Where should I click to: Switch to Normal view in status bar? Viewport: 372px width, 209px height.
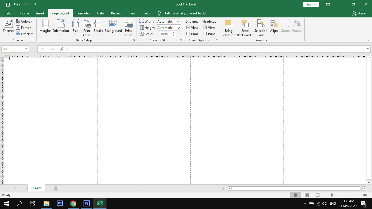coord(295,195)
